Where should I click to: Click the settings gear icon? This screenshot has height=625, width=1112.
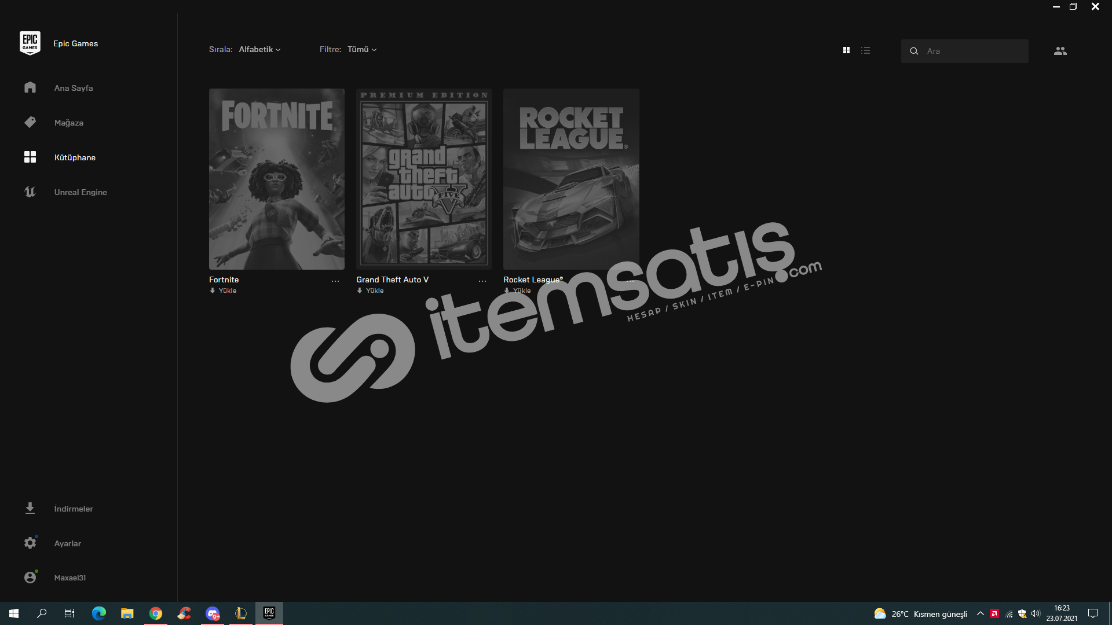click(30, 543)
